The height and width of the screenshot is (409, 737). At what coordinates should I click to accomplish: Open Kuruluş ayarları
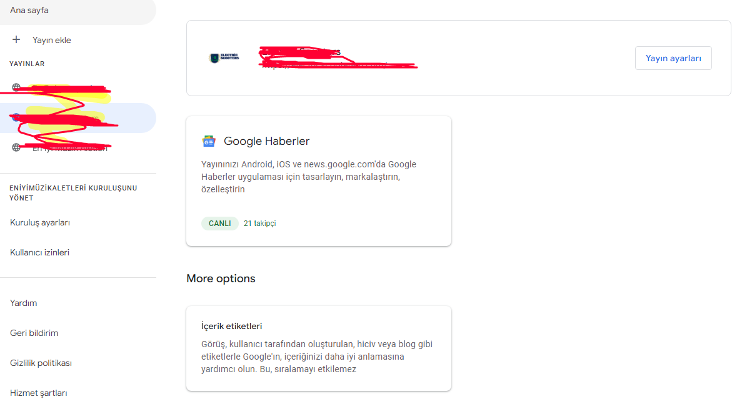[x=40, y=222]
